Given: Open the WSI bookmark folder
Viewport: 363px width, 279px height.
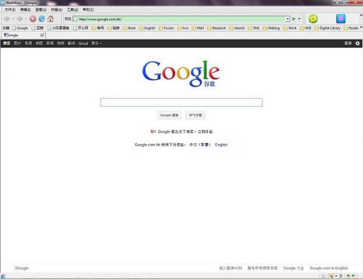Looking at the screenshot, I should click(x=305, y=28).
